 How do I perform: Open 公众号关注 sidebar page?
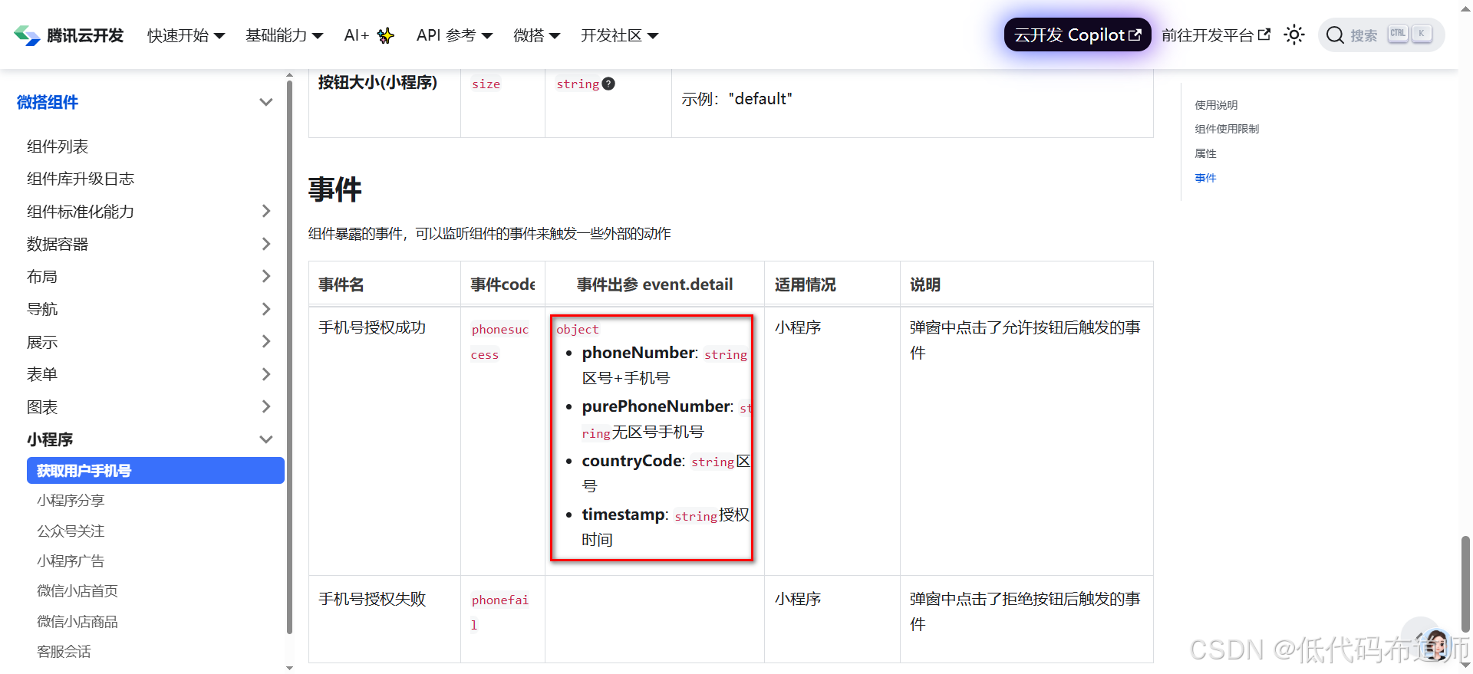[x=71, y=531]
